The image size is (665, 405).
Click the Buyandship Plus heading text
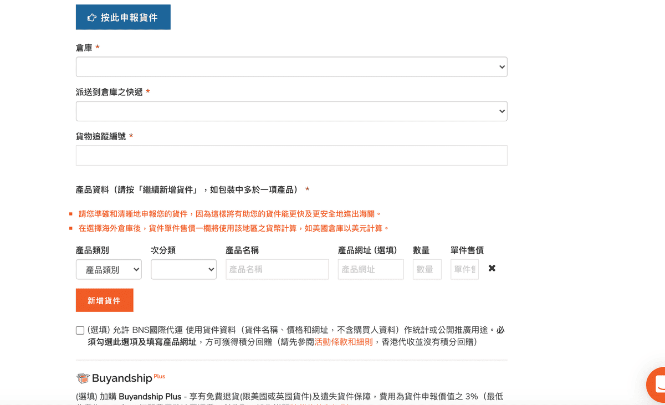(129, 378)
